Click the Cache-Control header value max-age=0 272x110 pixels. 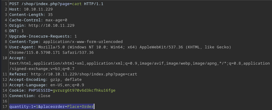(56, 20)
